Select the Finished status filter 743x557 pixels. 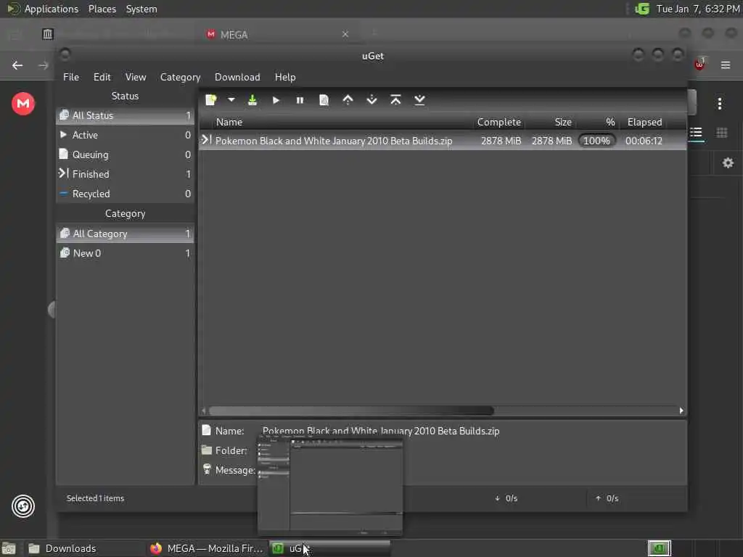(x=125, y=174)
